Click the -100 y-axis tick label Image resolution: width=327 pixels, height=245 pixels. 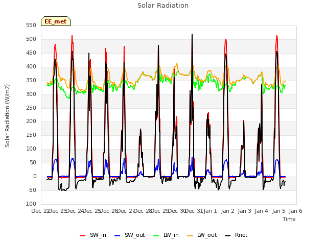point(30,204)
